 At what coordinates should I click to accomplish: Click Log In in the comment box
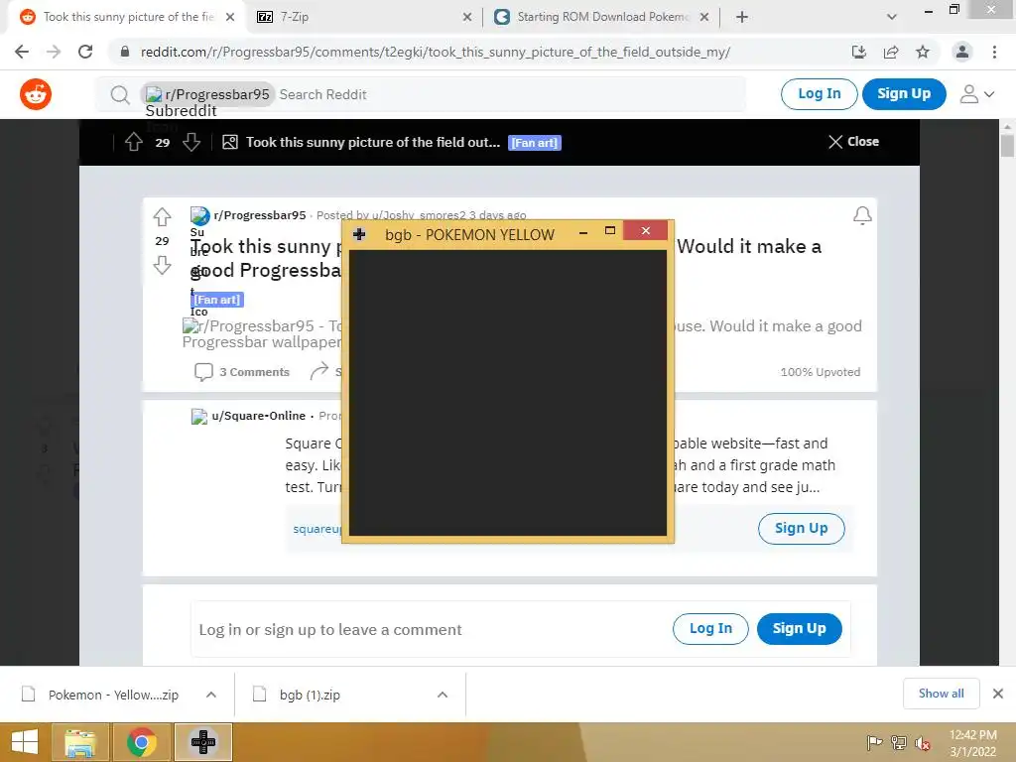[x=710, y=628]
